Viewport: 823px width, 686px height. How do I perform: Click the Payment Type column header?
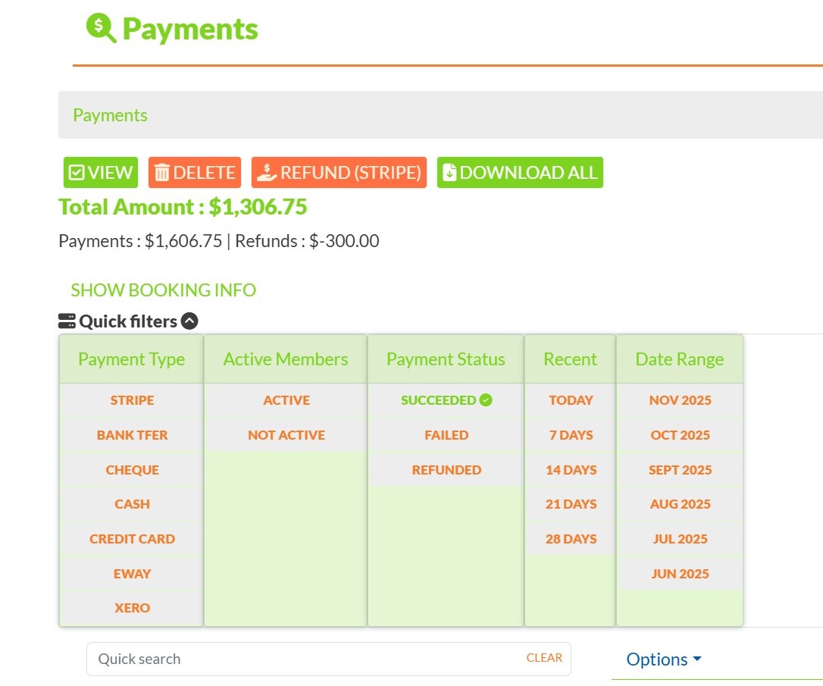click(130, 359)
